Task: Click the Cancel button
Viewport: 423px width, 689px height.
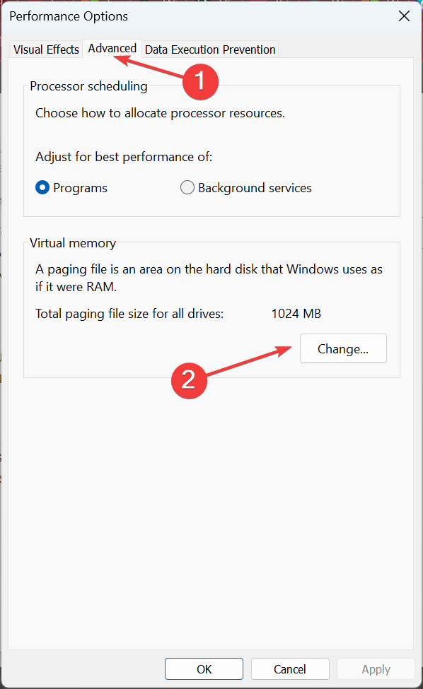Action: click(290, 669)
